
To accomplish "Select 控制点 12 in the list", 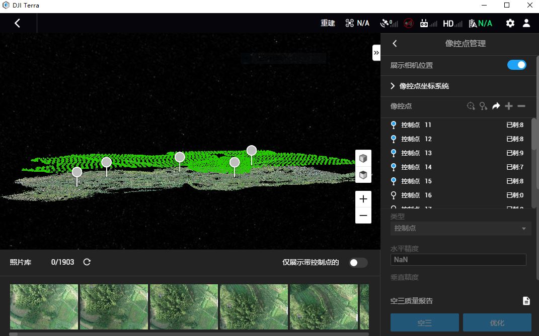I will tap(456, 139).
